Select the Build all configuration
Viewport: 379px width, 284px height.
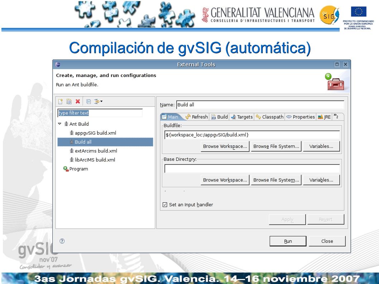tap(105, 142)
